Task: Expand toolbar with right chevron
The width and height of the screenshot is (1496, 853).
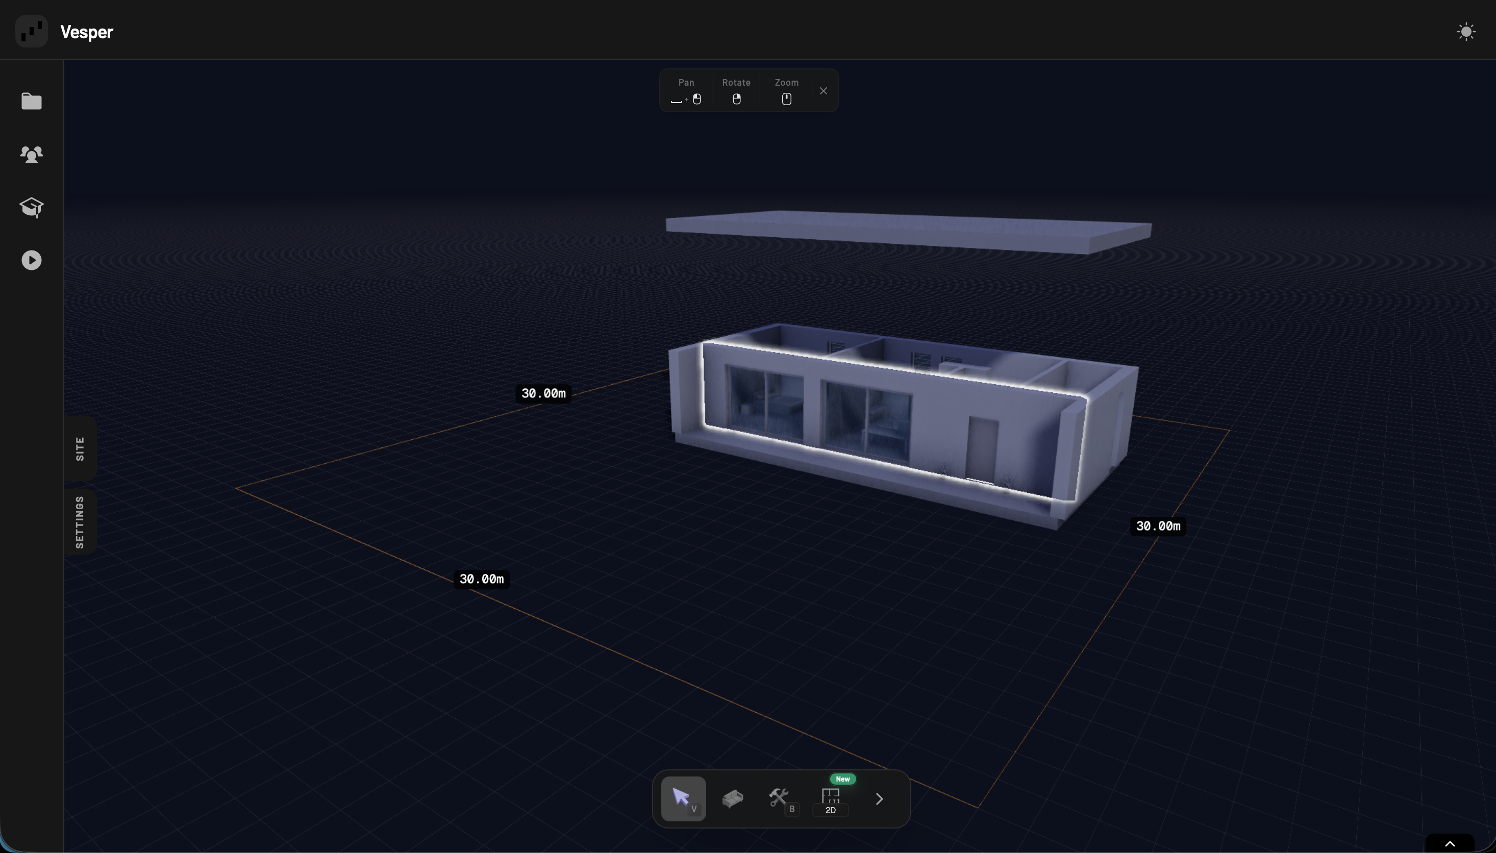Action: point(879,799)
